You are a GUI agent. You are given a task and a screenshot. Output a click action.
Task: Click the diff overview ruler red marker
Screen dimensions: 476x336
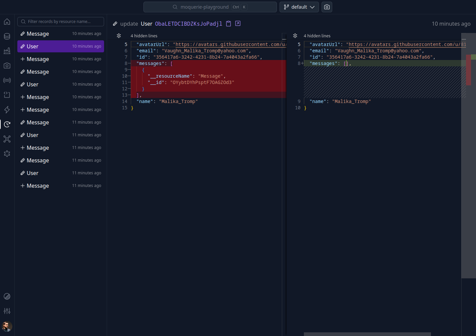coord(468,70)
